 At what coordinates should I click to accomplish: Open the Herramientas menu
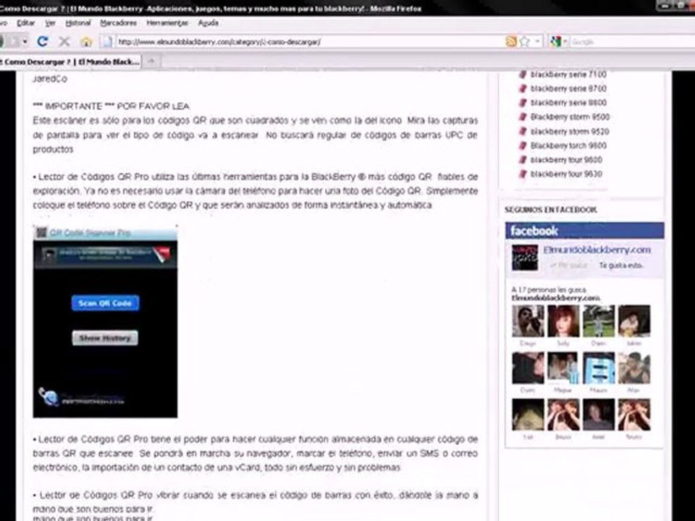167,22
